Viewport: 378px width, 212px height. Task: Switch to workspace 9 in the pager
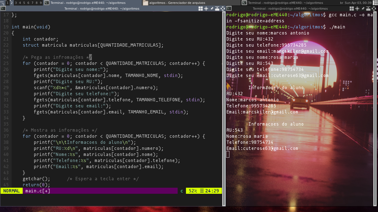[41, 3]
